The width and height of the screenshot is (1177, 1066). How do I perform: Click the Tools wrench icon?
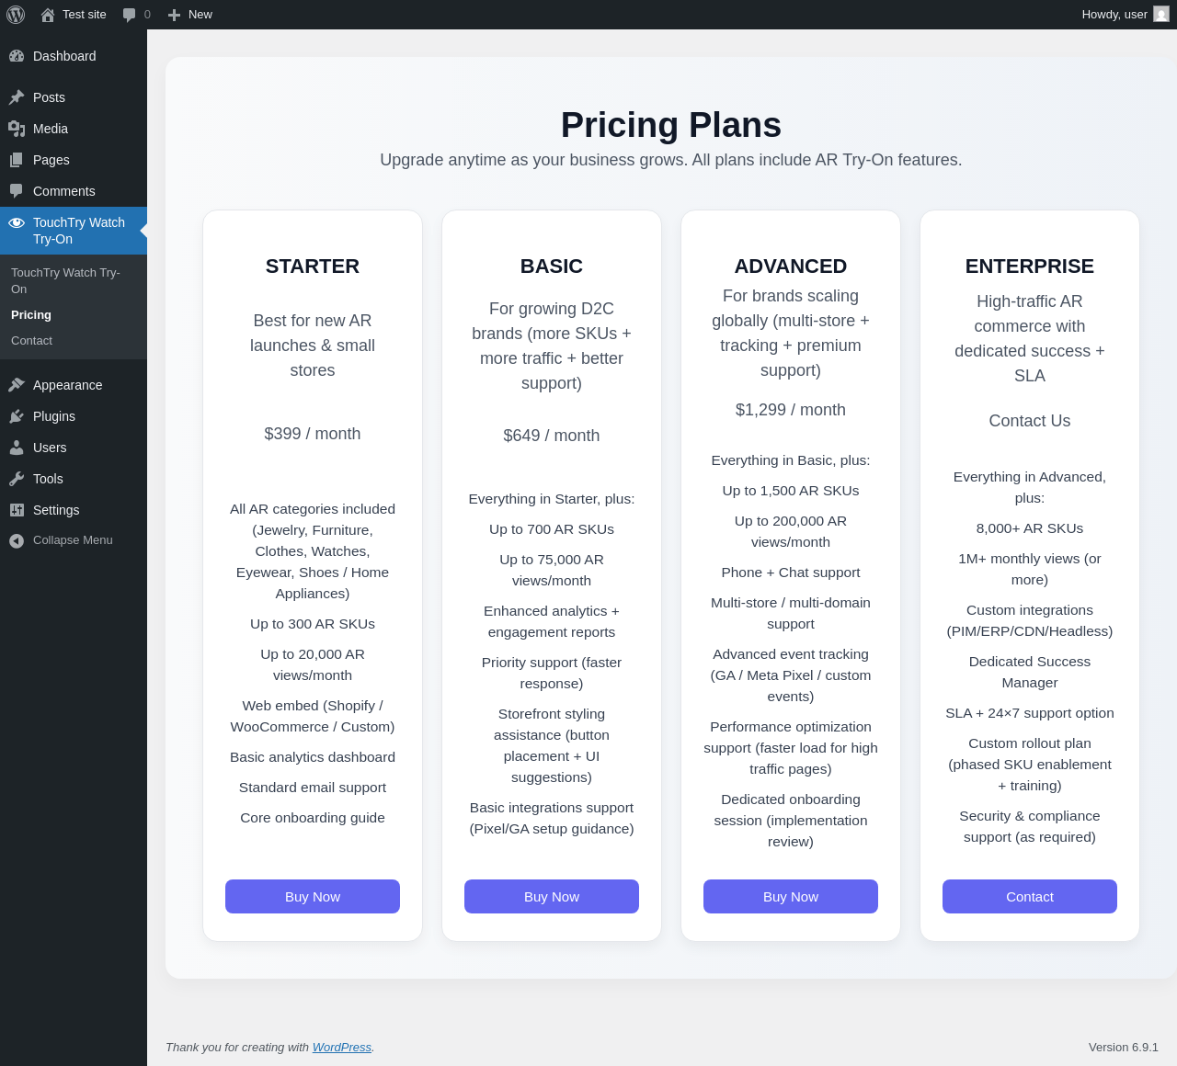(17, 479)
